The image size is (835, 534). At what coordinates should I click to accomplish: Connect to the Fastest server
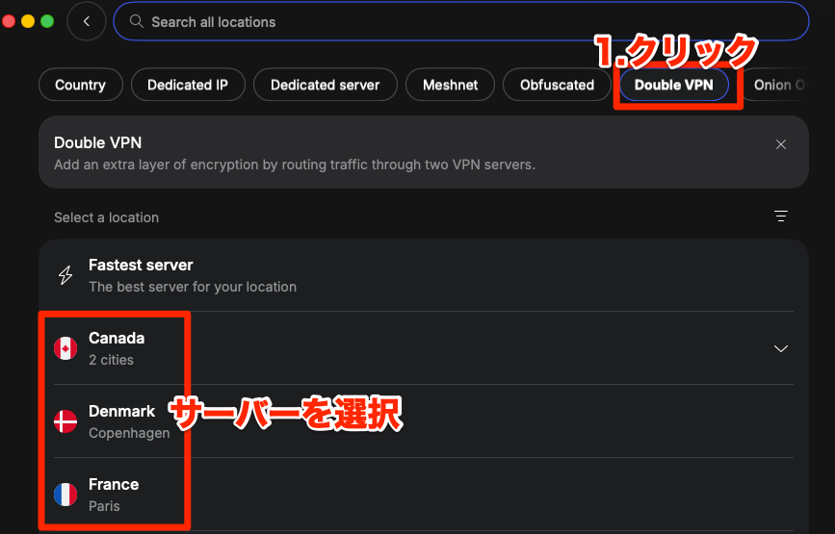(424, 275)
